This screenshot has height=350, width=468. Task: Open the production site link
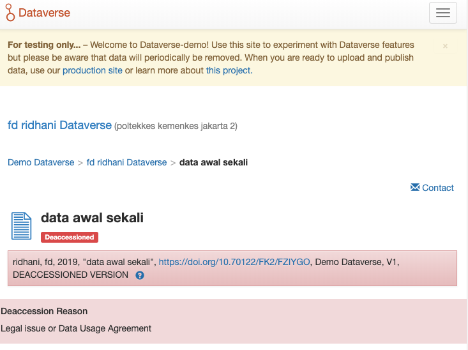click(x=92, y=70)
